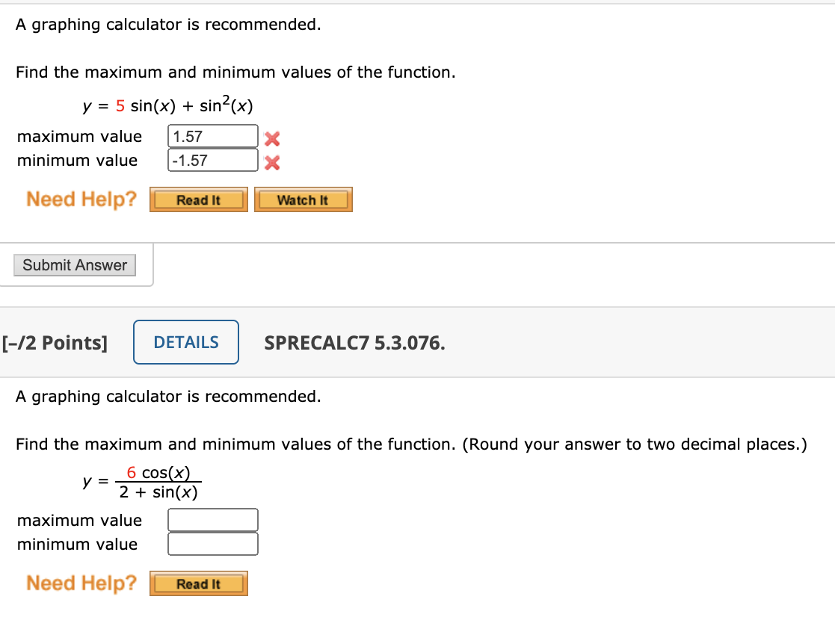The image size is (835, 620).
Task: Click the Need Help? label in the second question
Action: point(82,583)
